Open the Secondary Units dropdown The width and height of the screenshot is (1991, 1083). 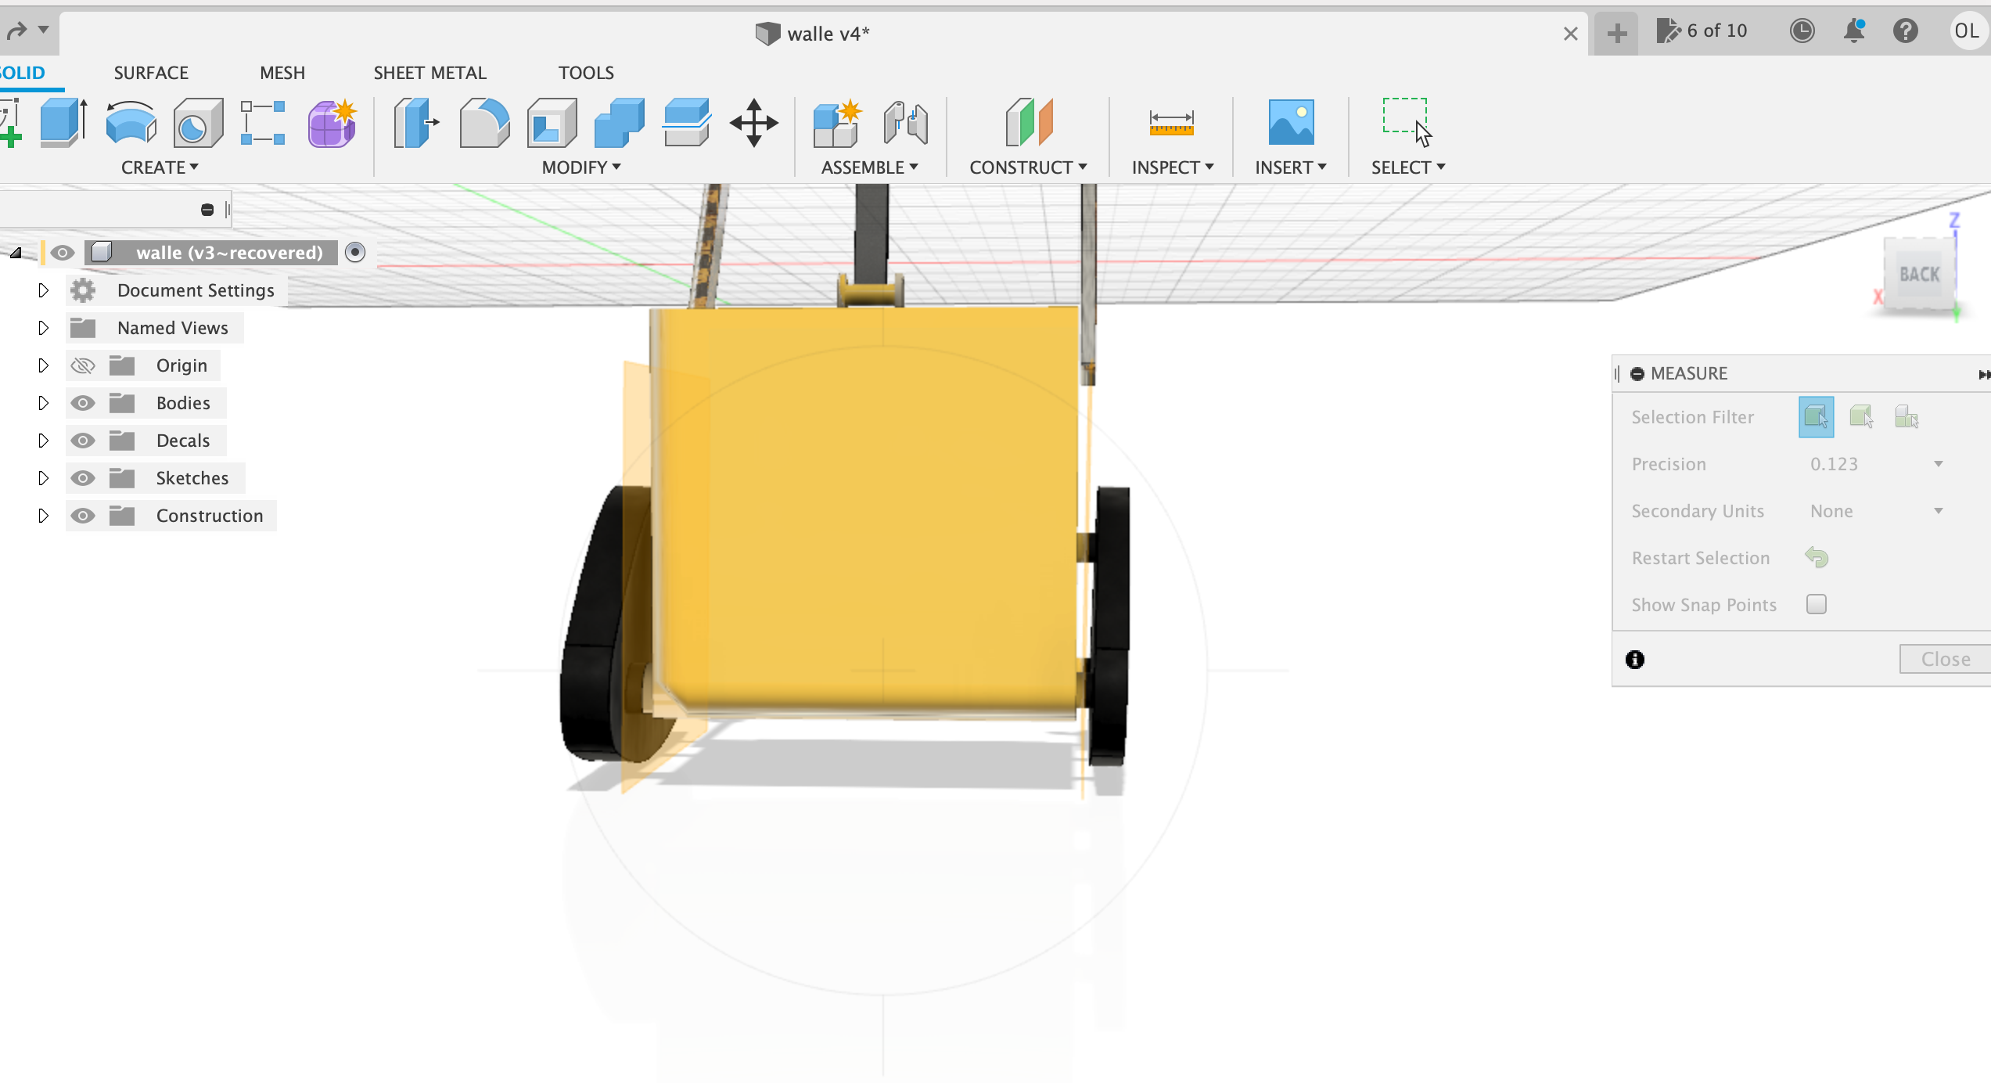[1939, 510]
